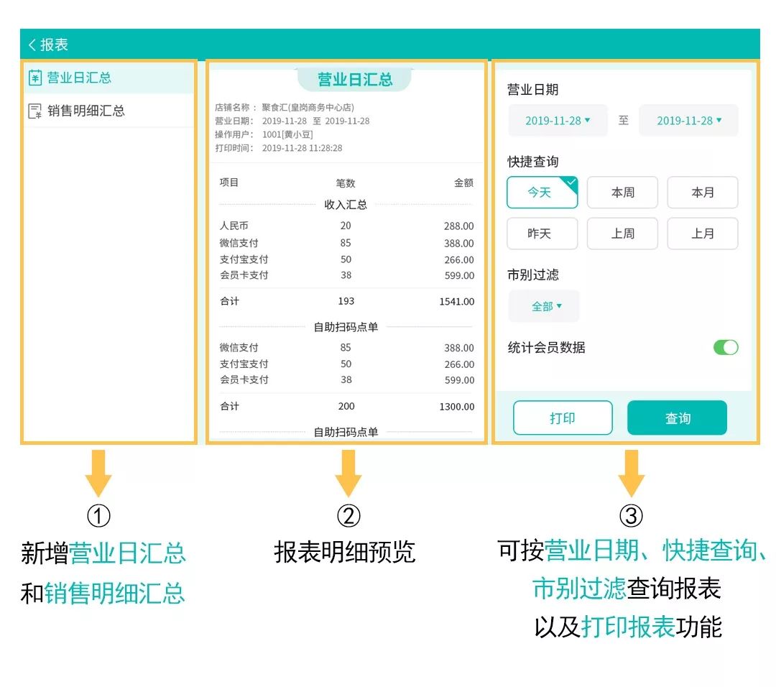Select 今天 quick query option
Screen dimensions: 776x687
(x=542, y=193)
